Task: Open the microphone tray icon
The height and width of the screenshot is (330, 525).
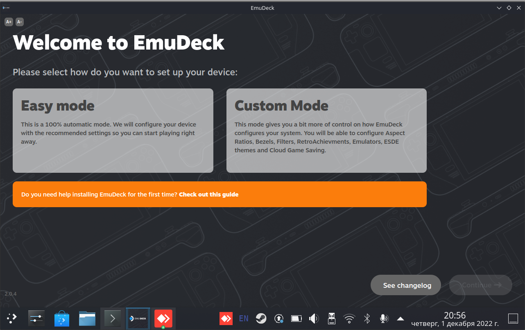Action: (384, 318)
